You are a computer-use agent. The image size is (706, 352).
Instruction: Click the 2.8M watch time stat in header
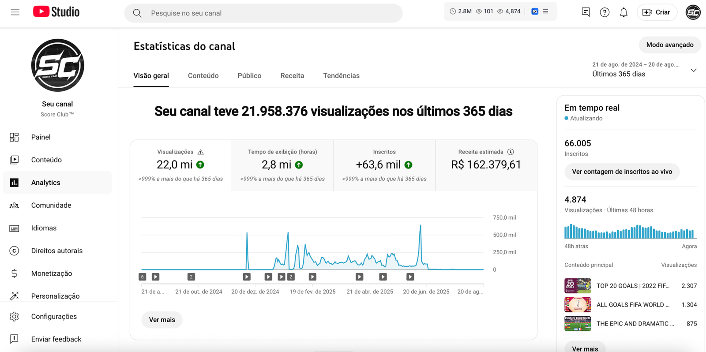click(x=461, y=11)
